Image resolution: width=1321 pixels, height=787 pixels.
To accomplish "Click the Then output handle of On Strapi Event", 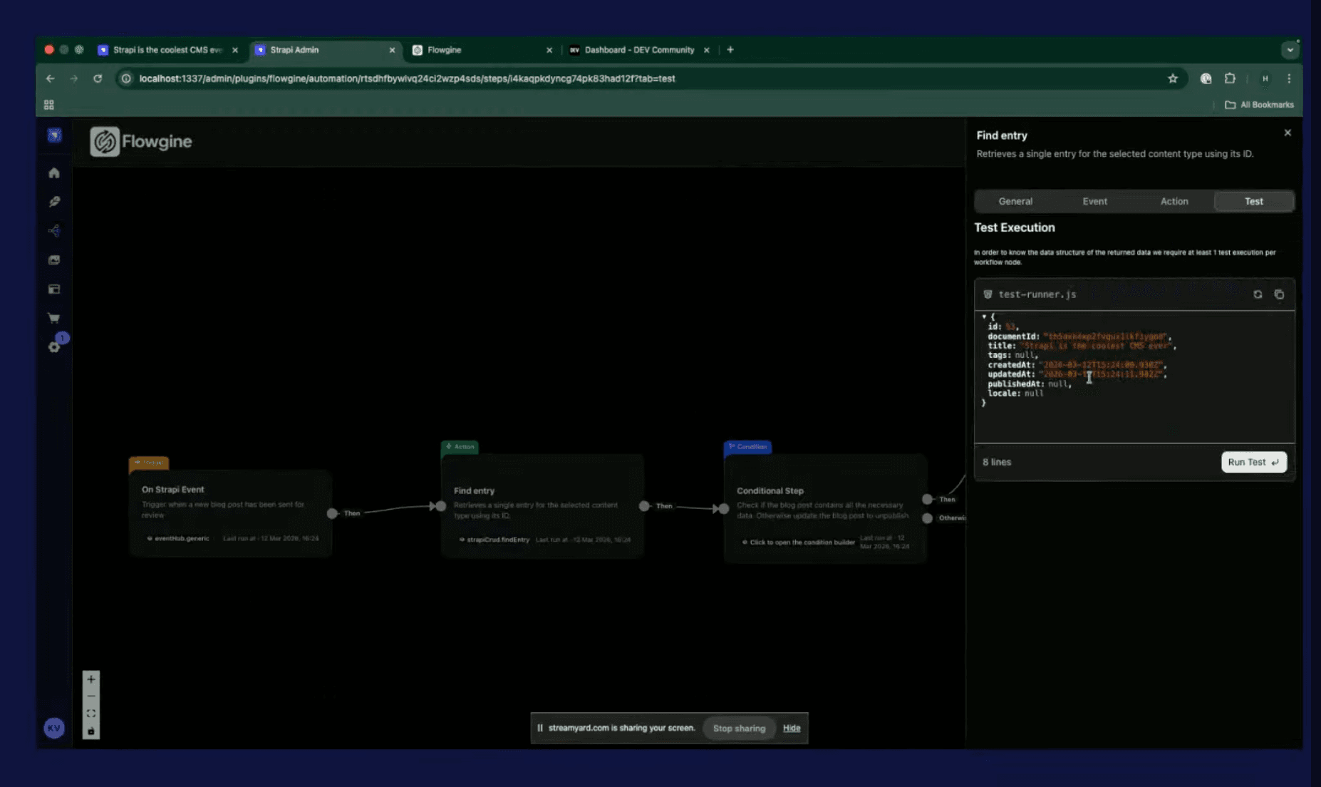I will click(332, 513).
